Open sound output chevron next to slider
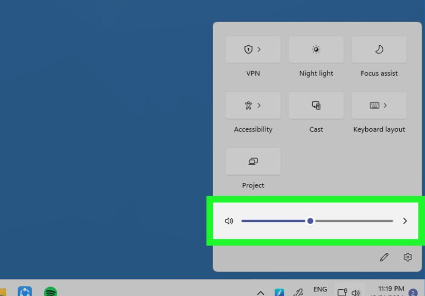The image size is (425, 296). point(405,221)
